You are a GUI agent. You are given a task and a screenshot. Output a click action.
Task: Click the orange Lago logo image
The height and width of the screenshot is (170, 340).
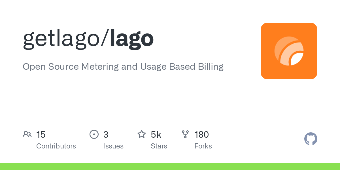coord(289,51)
